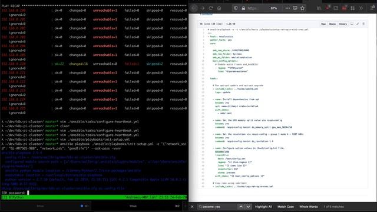Open file in GitHub Desktop icon

tap(352, 24)
